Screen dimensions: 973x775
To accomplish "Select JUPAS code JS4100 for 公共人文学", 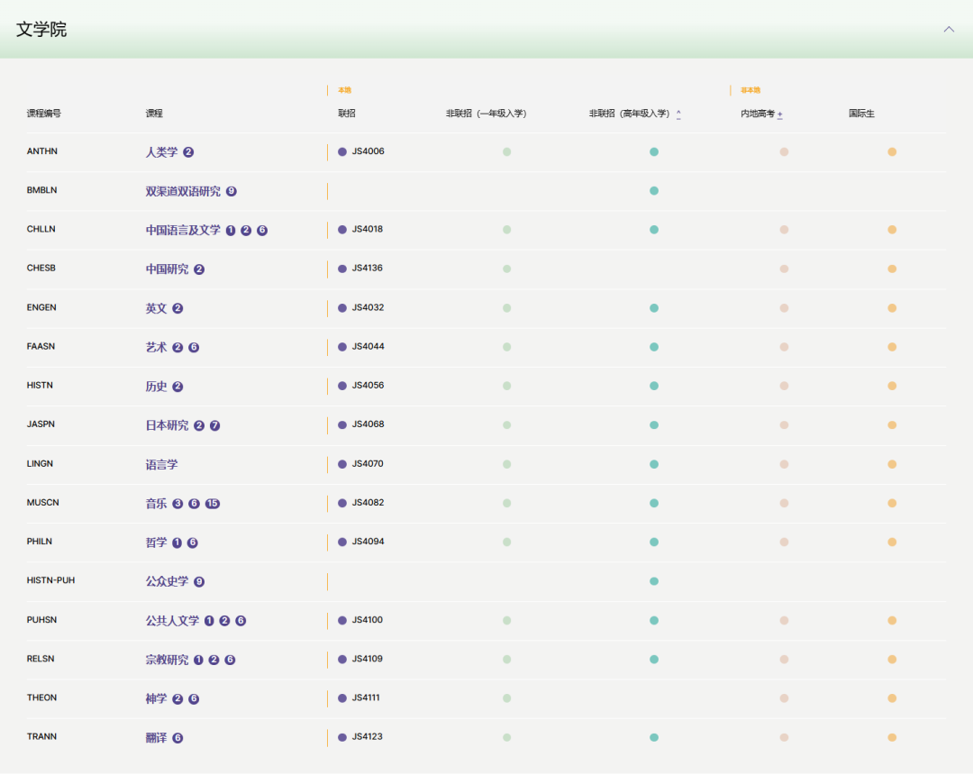I will (367, 620).
